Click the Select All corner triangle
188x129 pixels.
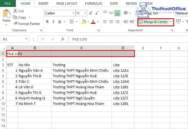tap(4, 48)
